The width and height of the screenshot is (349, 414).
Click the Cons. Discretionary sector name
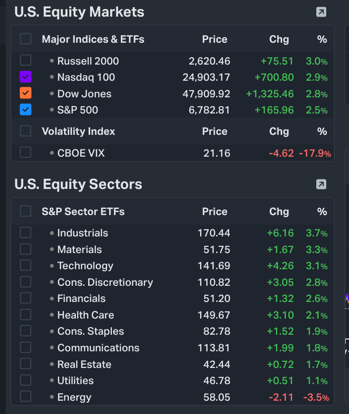pyautogui.click(x=105, y=282)
